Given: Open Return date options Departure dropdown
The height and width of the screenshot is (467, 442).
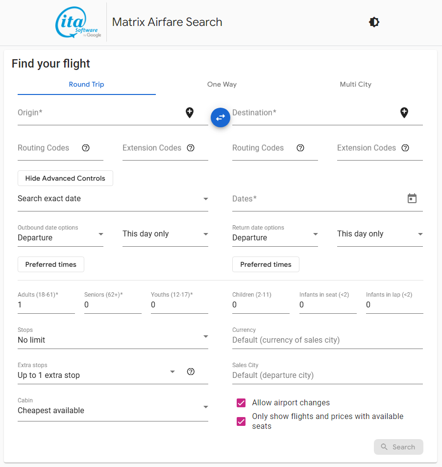Looking at the screenshot, I should click(275, 234).
